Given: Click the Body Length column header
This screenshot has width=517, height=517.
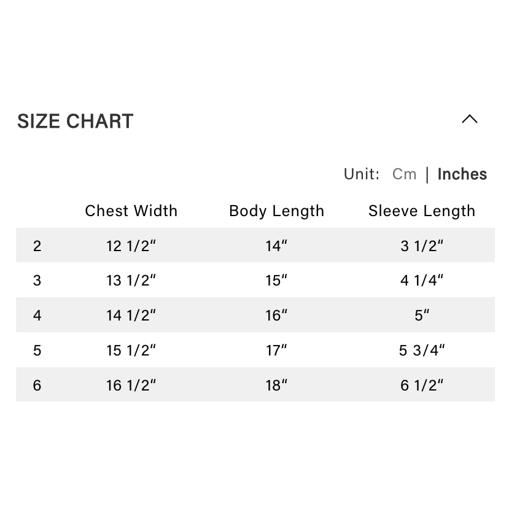Looking at the screenshot, I should 276,211.
